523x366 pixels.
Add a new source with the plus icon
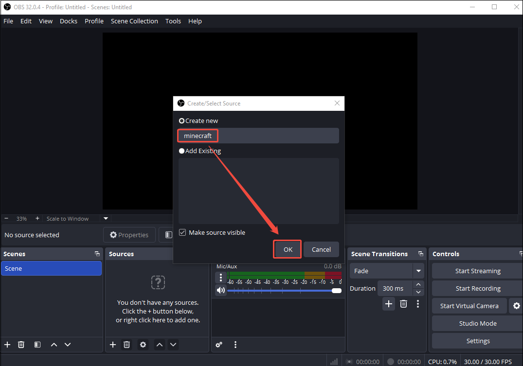112,344
